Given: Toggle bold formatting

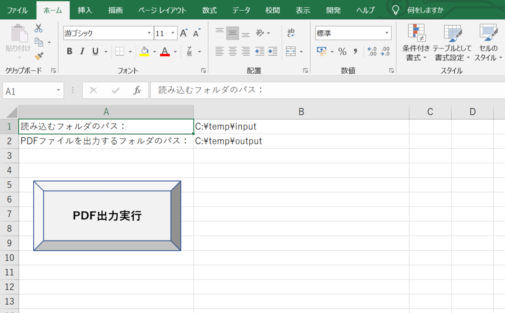Looking at the screenshot, I should click(69, 51).
